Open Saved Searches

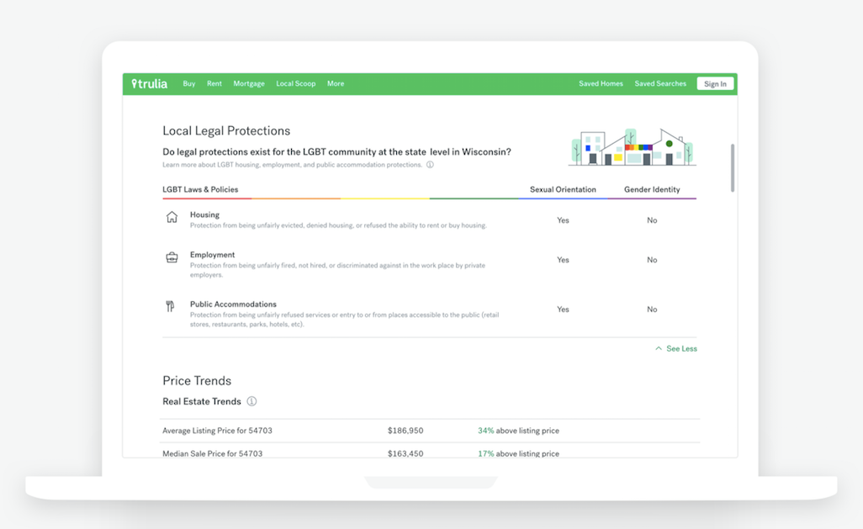(660, 84)
